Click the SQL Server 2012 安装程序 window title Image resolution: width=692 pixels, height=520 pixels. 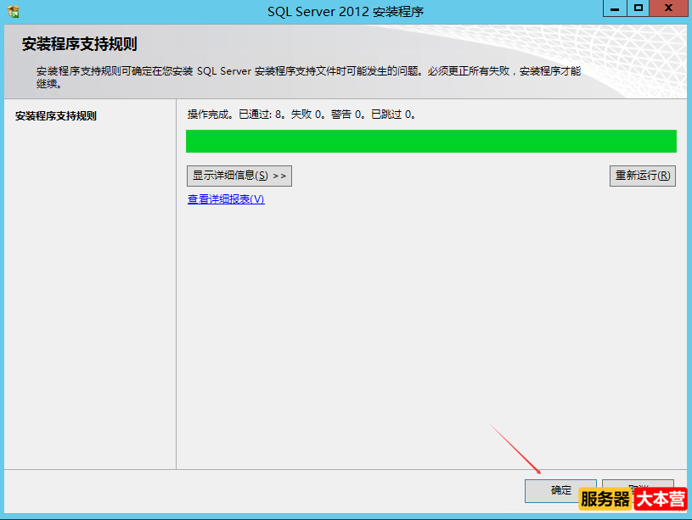pos(346,12)
